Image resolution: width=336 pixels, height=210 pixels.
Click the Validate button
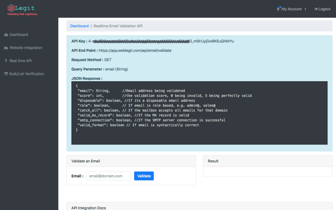point(144,176)
